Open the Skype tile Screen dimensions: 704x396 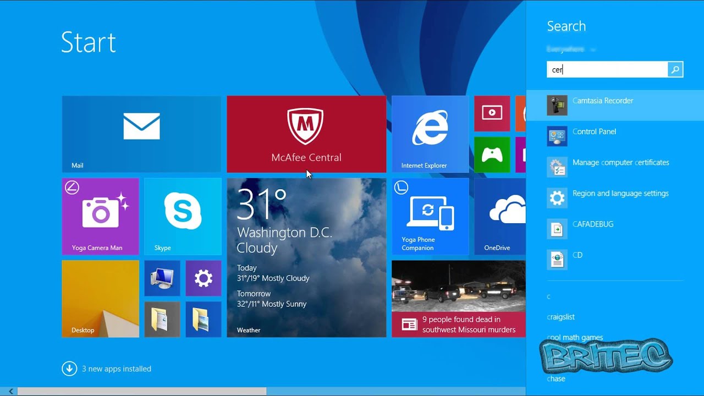(x=183, y=217)
